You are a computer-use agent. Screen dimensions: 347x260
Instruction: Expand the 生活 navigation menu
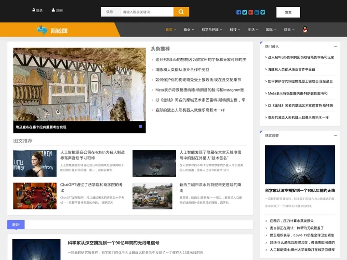[253, 30]
